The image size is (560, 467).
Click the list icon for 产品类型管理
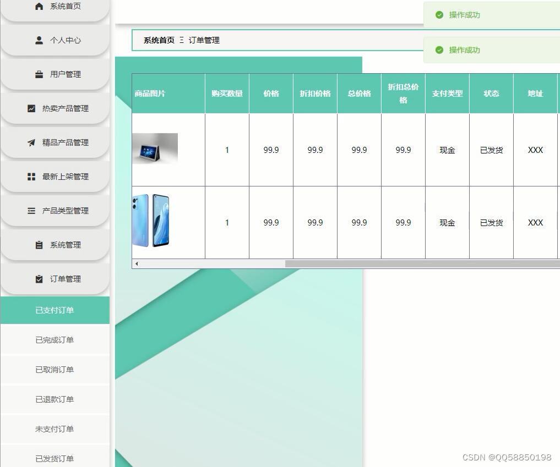pos(31,210)
